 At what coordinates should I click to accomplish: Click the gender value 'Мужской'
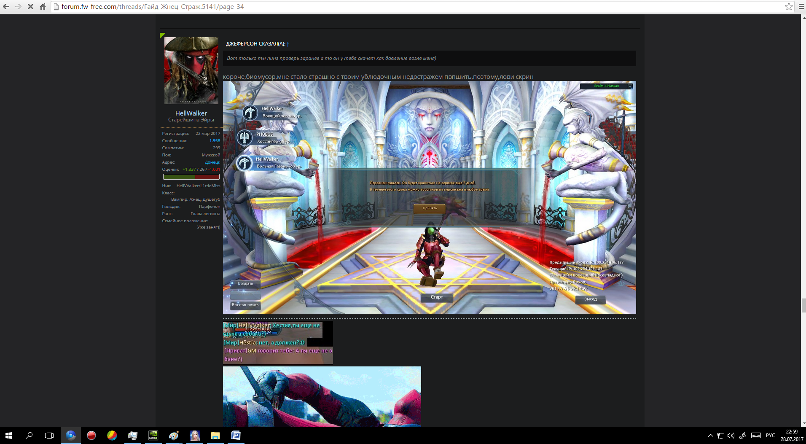(211, 155)
